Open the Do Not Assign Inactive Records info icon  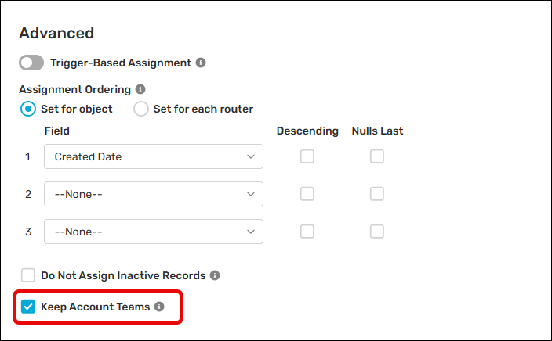[215, 275]
